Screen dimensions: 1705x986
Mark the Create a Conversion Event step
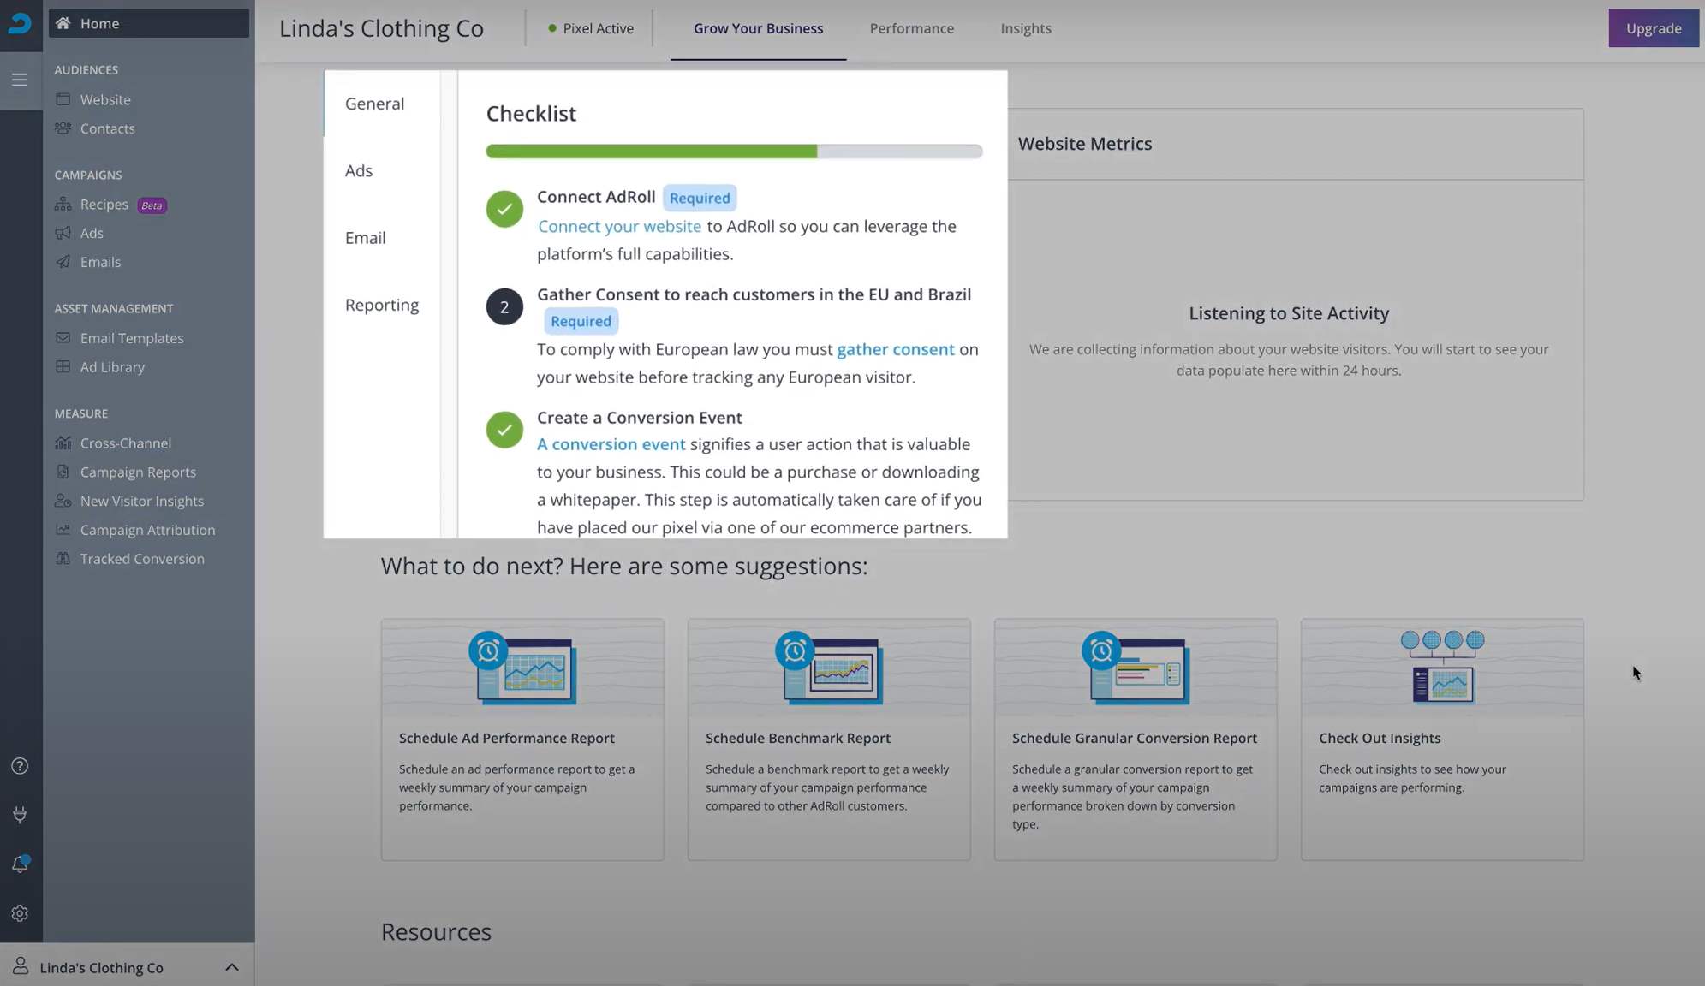504,430
